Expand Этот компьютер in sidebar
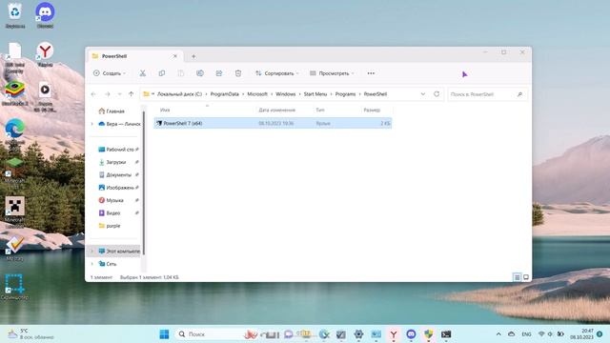 point(92,252)
